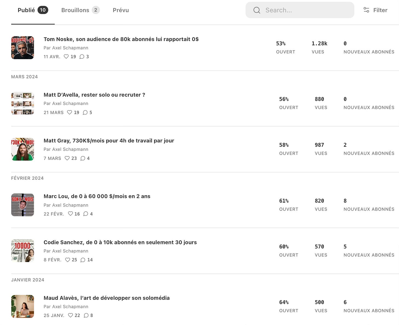Click heart icon on Marc Lou post

point(70,214)
